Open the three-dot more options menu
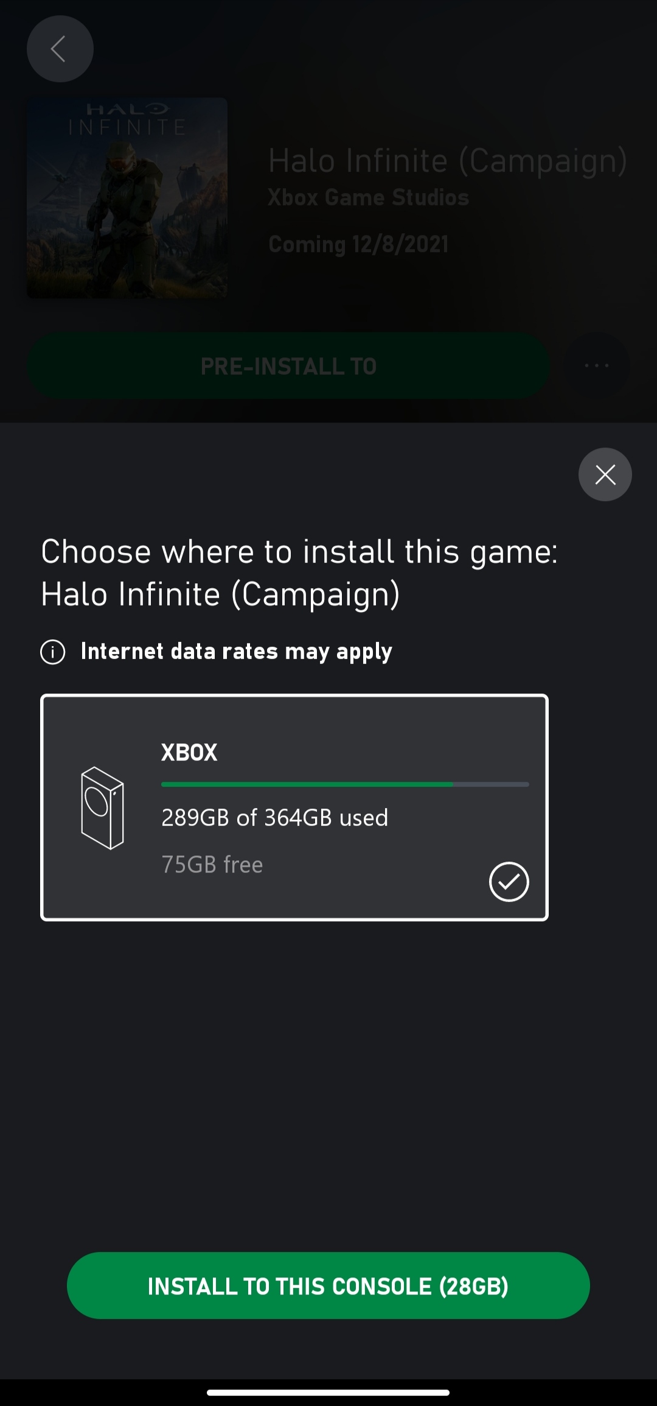Image resolution: width=657 pixels, height=1406 pixels. (x=597, y=365)
